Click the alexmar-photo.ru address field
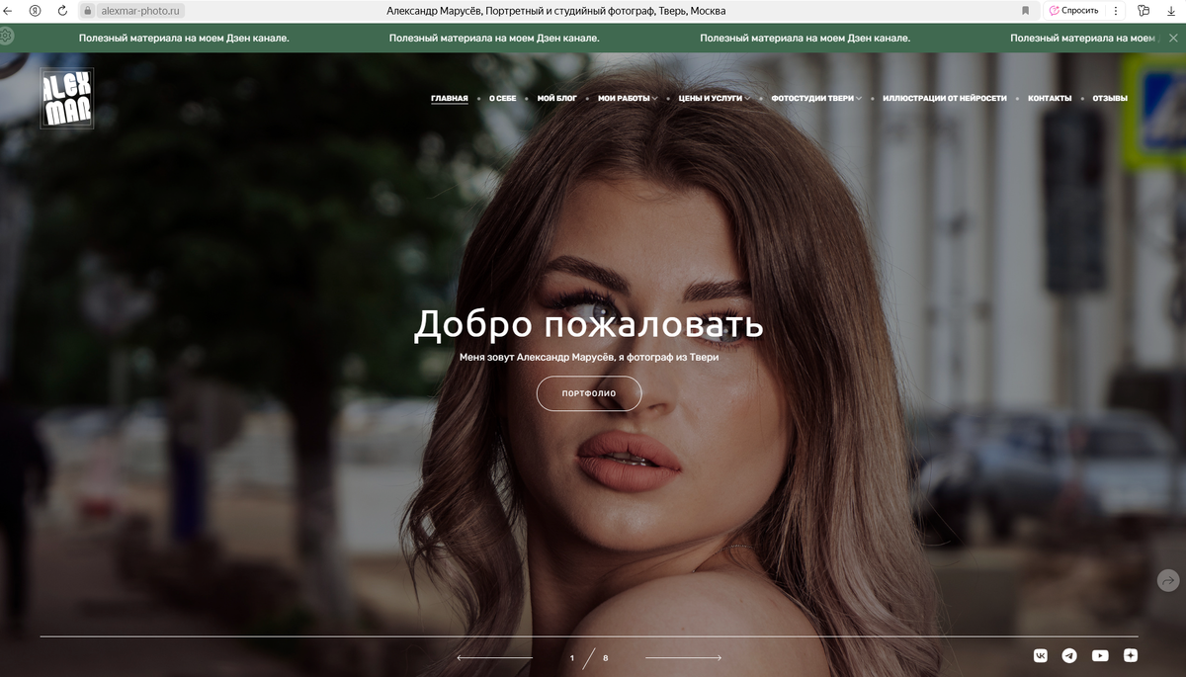This screenshot has height=677, width=1186. pyautogui.click(x=140, y=10)
